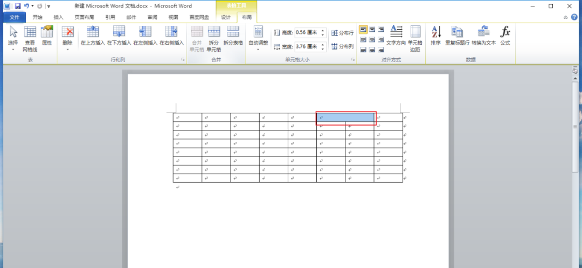The height and width of the screenshot is (268, 582).
Task: Decrease row height with down spinner
Action: click(323, 35)
